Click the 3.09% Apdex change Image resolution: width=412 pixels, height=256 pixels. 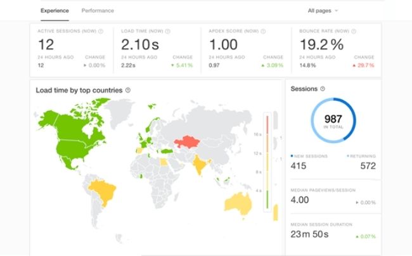click(x=272, y=65)
